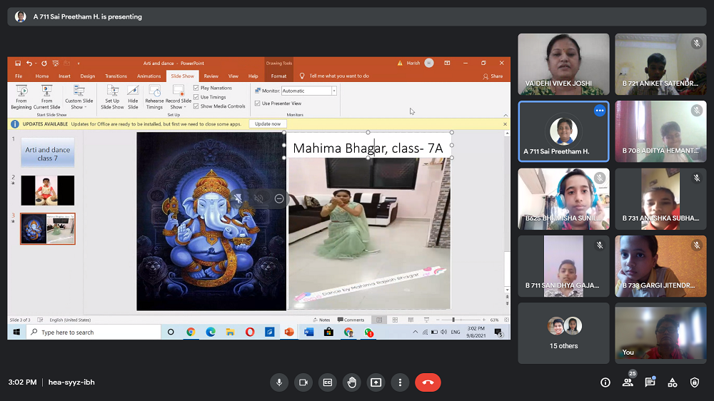
Task: Open the Transitions ribbon tab
Action: [116, 76]
